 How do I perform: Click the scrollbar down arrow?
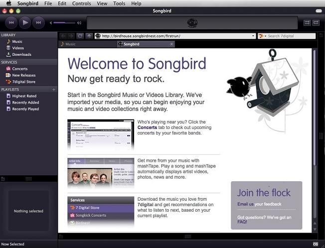pos(315,230)
